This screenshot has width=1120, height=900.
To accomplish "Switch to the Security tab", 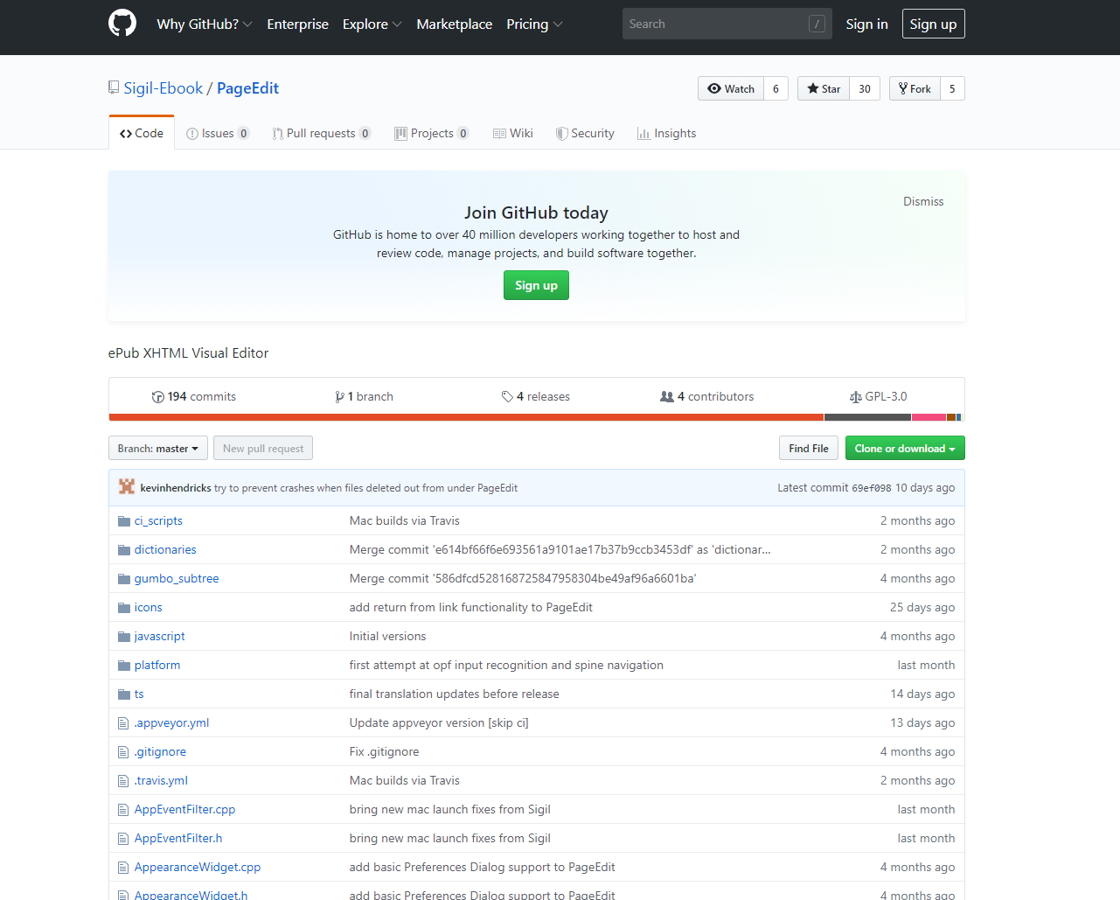I will coord(585,133).
